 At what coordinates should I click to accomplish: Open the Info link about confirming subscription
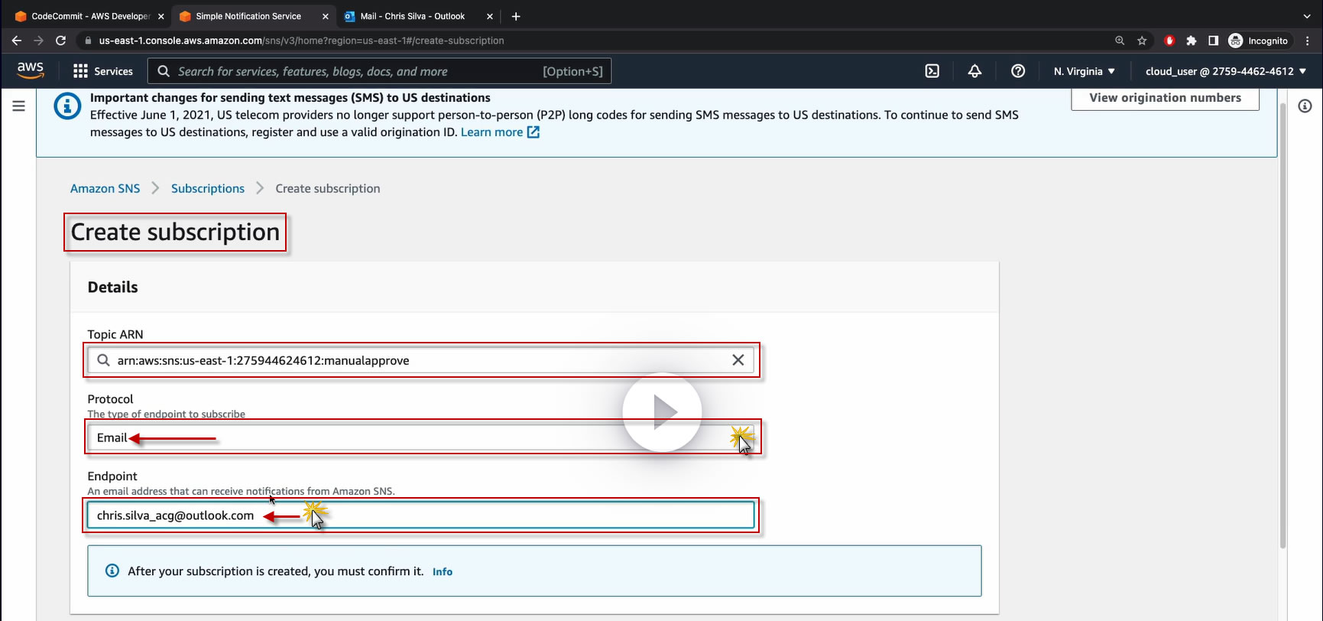tap(443, 571)
